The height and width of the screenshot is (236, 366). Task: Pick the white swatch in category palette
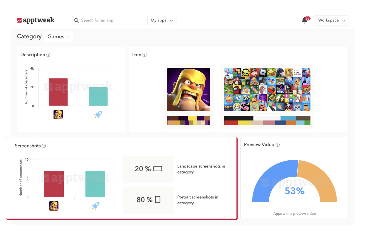(x=267, y=118)
